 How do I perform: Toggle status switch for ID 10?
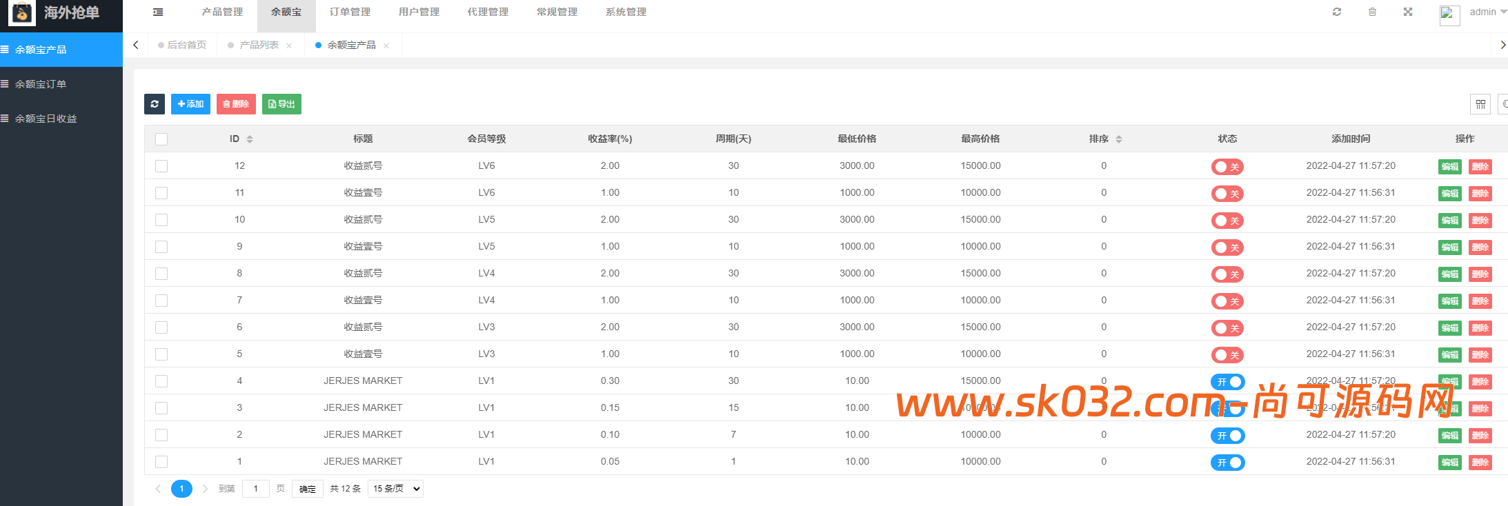coord(1227,221)
